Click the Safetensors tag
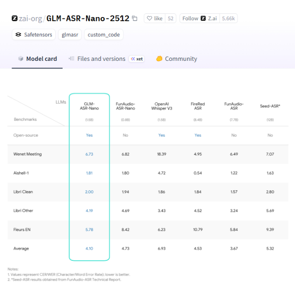295x283 pixels. [x=34, y=35]
